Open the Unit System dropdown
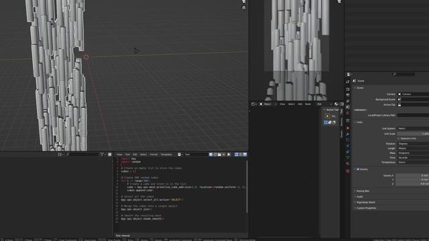The width and height of the screenshot is (429, 241). (x=413, y=129)
